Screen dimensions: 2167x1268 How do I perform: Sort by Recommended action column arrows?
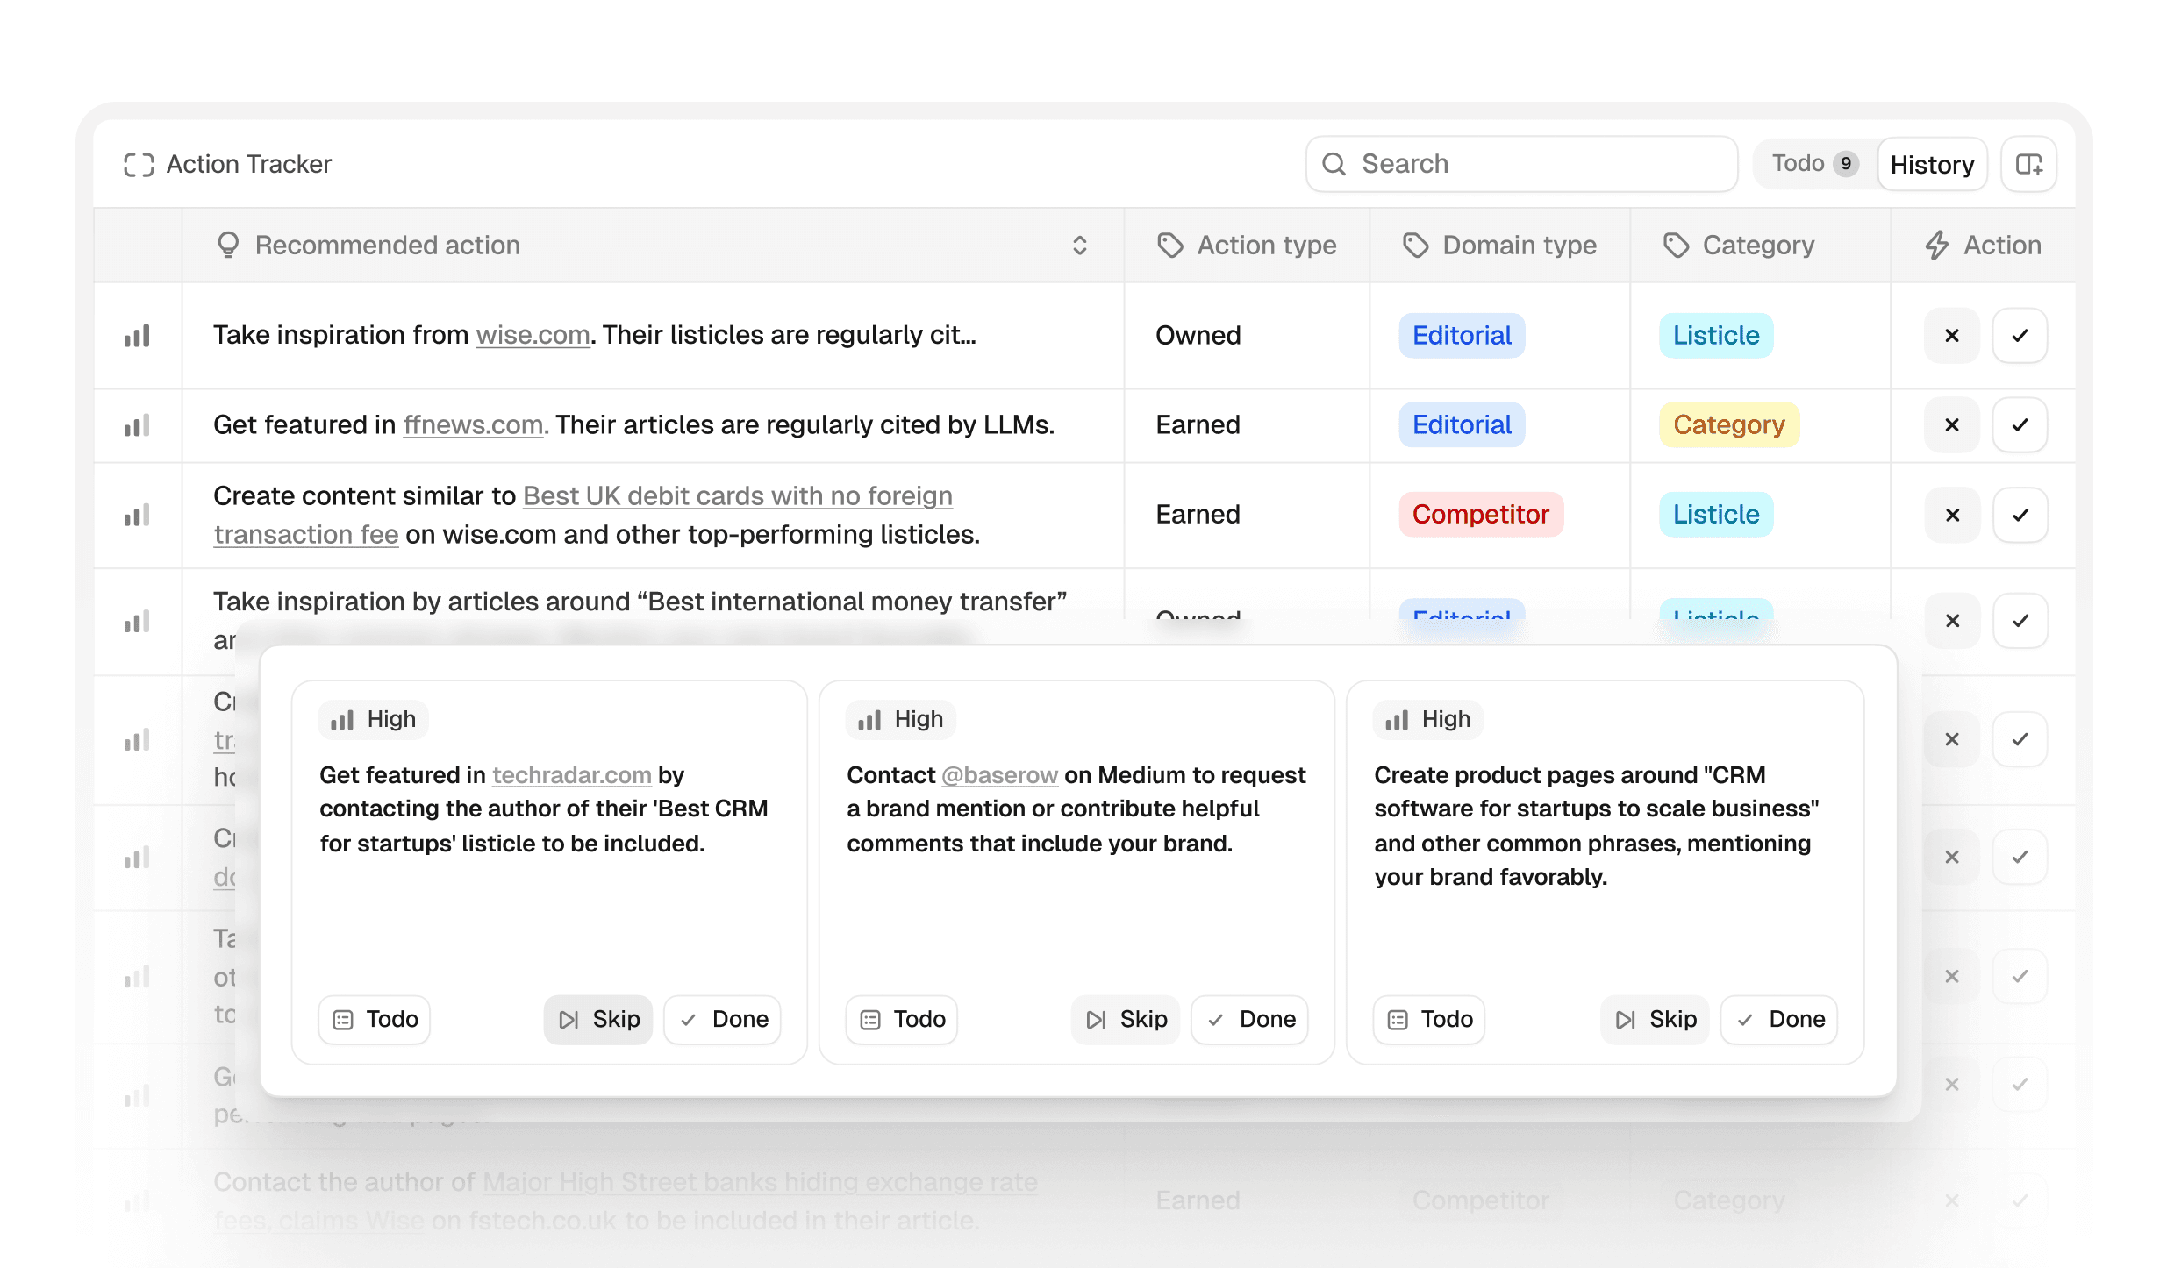tap(1079, 246)
